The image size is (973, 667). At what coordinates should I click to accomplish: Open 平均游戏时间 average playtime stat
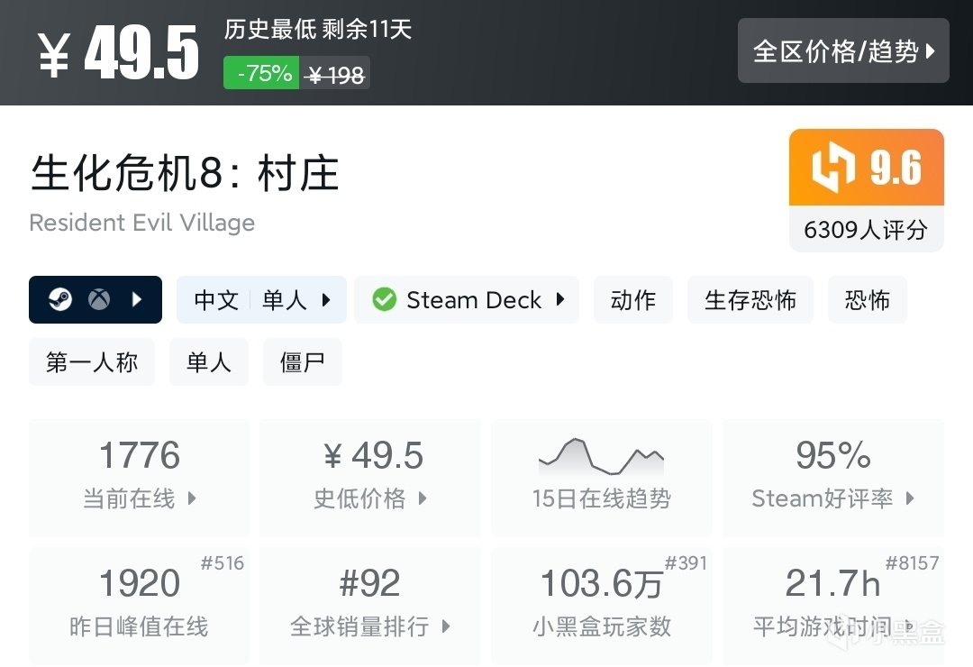click(x=832, y=604)
